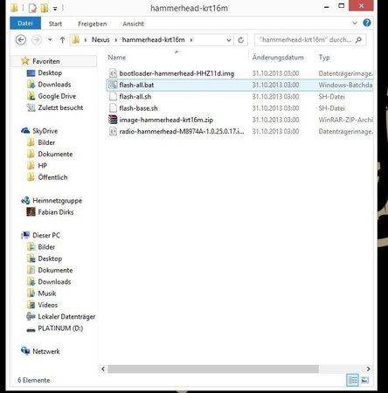Open Lokaler Datenträger drive
The height and width of the screenshot is (393, 388).
[x=66, y=316]
